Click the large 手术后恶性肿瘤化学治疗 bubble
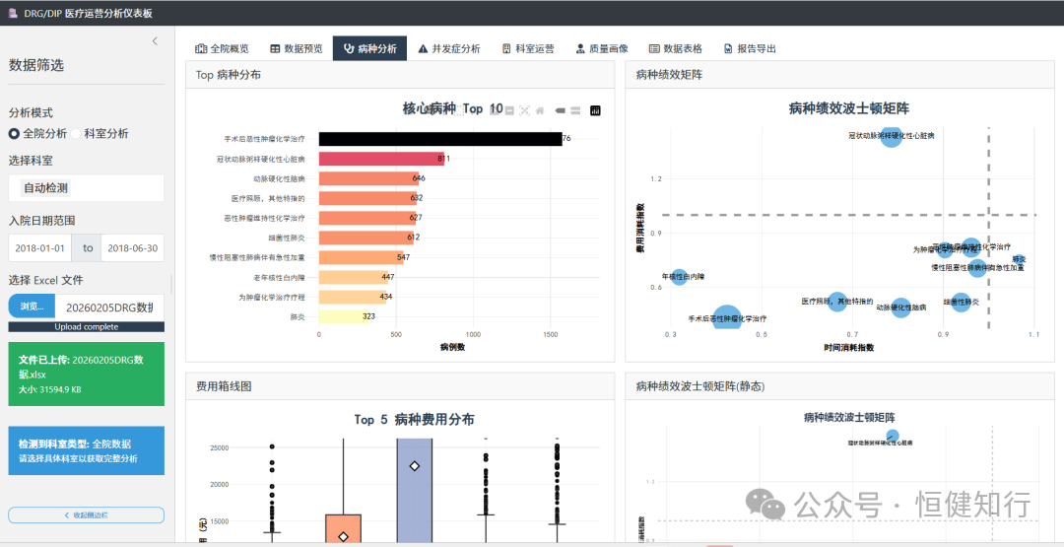The width and height of the screenshot is (1064, 547). click(727, 317)
